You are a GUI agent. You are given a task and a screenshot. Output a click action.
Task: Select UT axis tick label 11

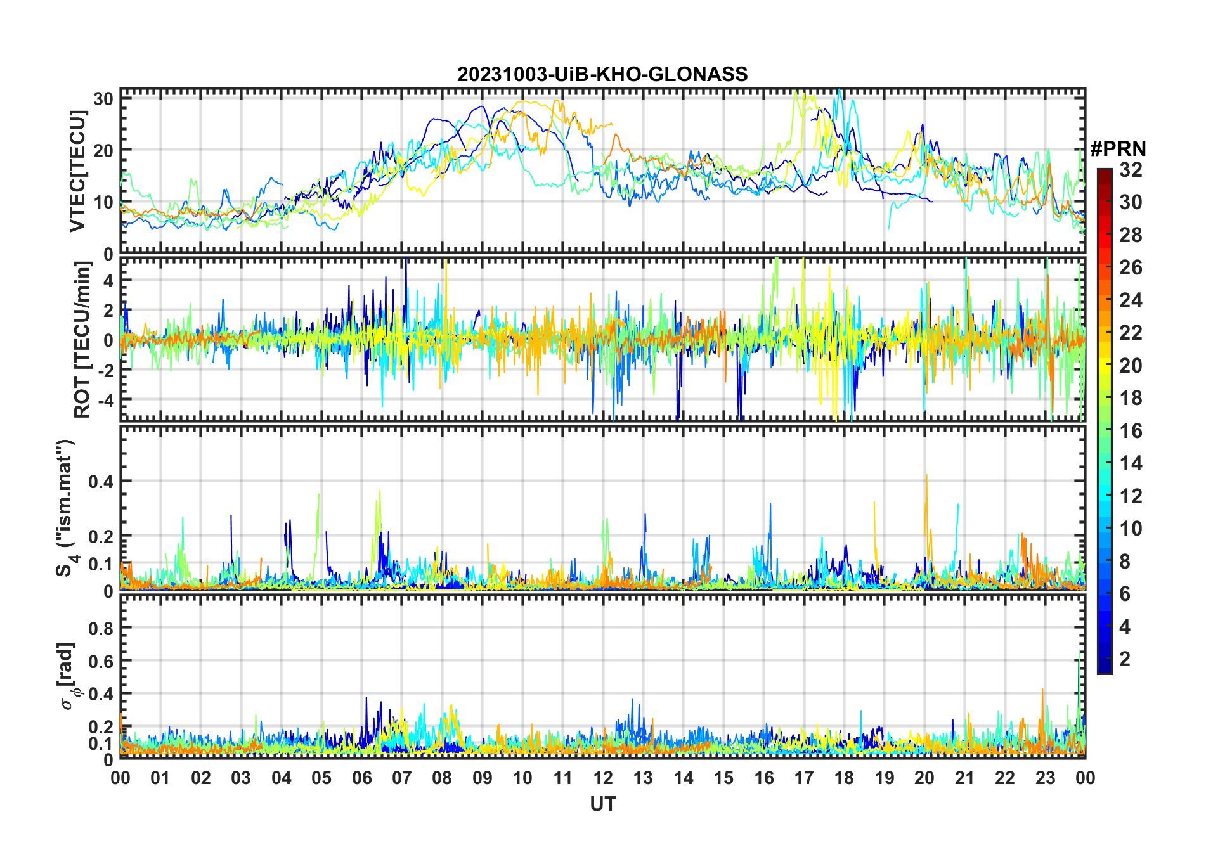coord(562,777)
